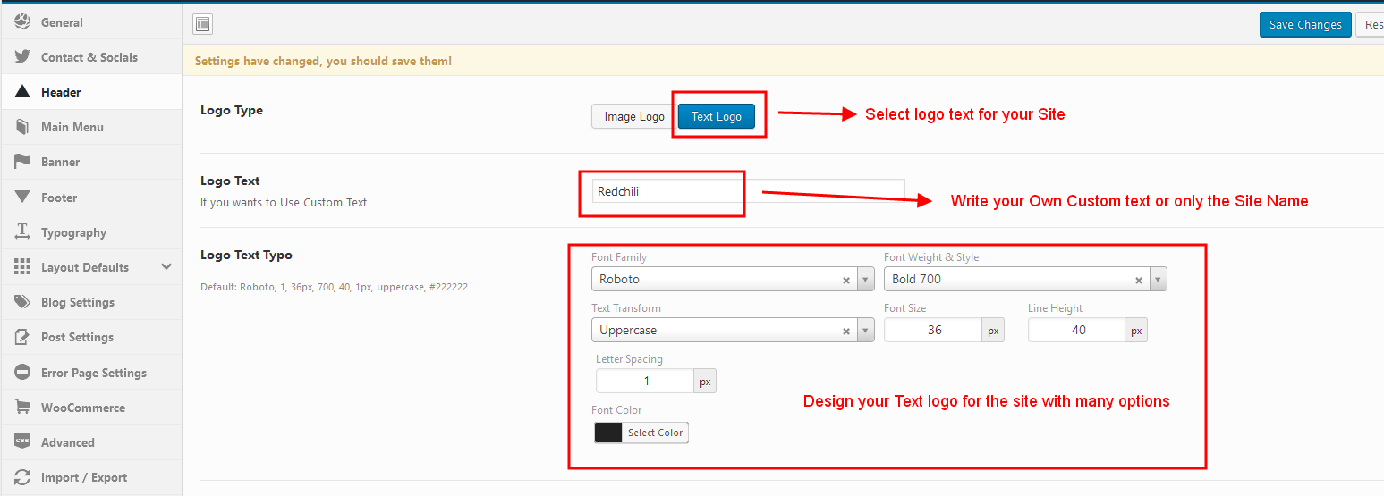The image size is (1384, 496).
Task: Click the Bold 700 combo box
Action: (x=1025, y=280)
